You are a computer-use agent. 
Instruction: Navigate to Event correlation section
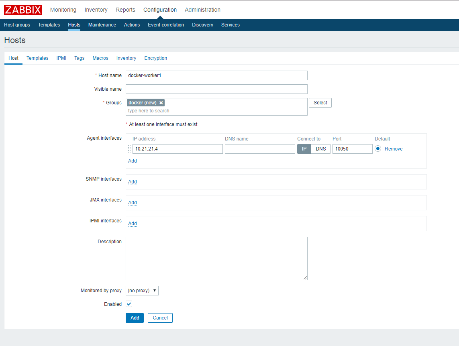click(166, 24)
